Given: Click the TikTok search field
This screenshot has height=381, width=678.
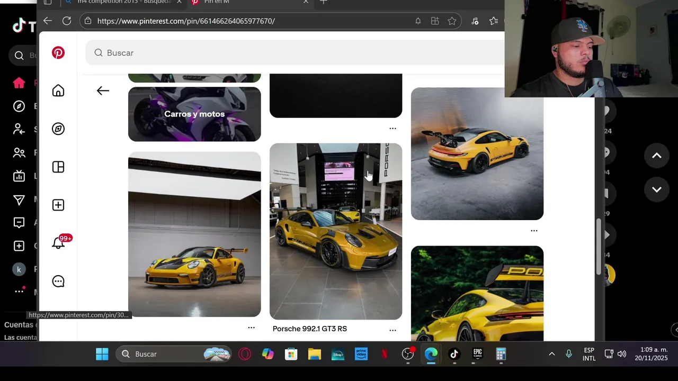Looking at the screenshot, I should (x=24, y=55).
